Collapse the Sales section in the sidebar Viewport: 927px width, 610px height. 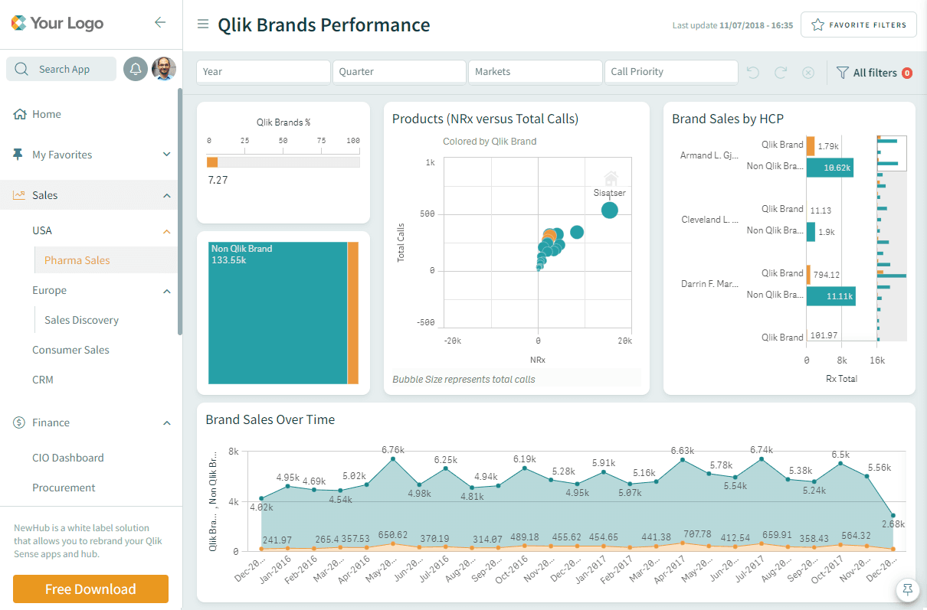point(165,194)
